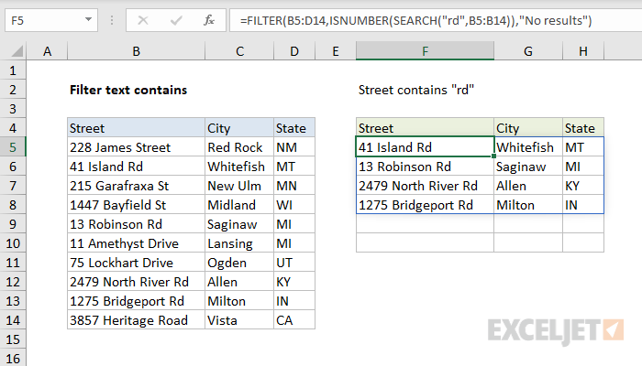
Task: Select row 14 header
Action: tap(13, 320)
